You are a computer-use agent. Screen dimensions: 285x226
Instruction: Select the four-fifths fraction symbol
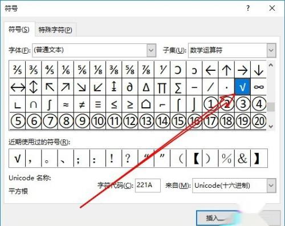coord(50,70)
